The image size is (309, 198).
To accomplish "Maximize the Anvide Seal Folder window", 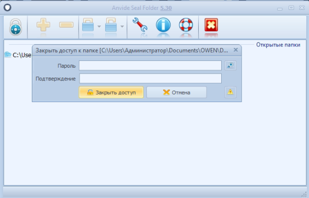I will click(291, 8).
